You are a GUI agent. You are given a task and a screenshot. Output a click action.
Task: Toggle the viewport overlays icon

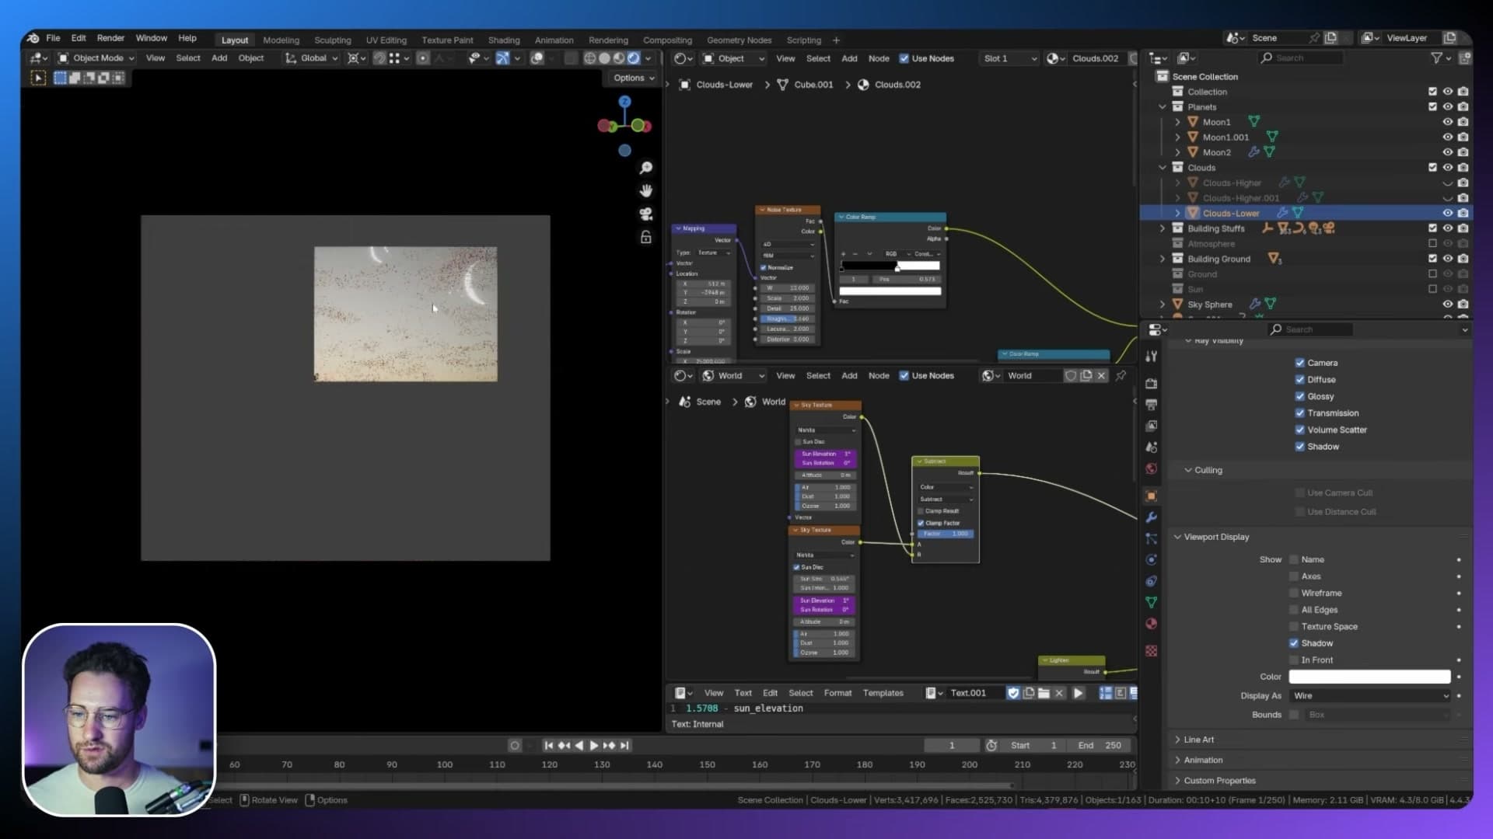point(537,58)
